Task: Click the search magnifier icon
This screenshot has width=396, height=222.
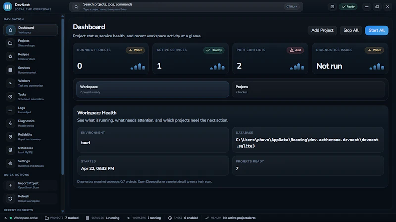Action: coord(76,7)
